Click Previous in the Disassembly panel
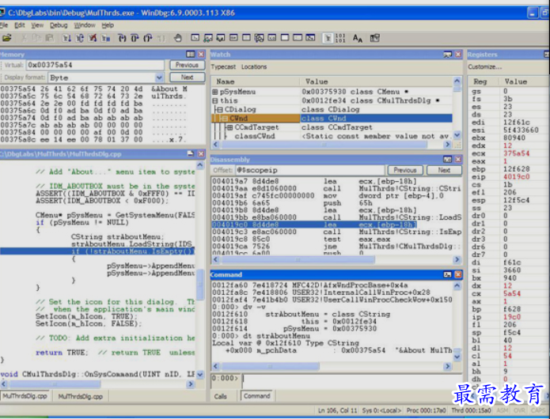The image size is (550, 419). click(404, 170)
